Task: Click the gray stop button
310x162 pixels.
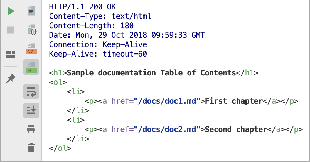Action: pos(11,30)
